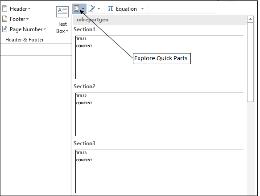Viewport: 260px width, 196px height.
Task: Insert the Section2 quick part preview
Action: tap(159, 114)
